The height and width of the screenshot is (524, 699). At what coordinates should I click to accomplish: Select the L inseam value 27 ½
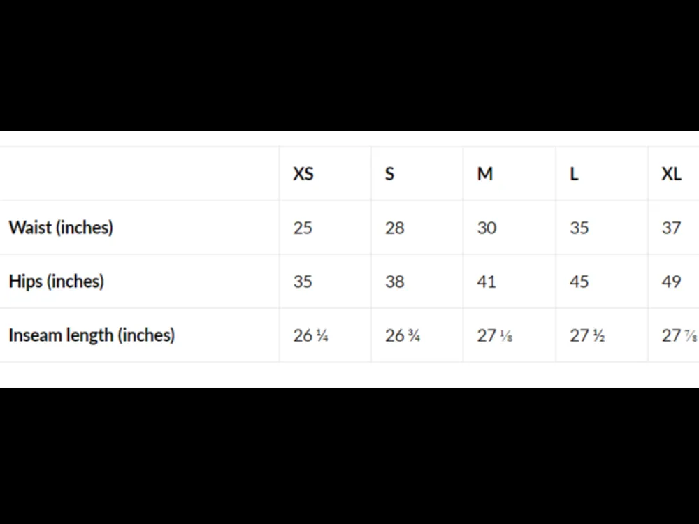pyautogui.click(x=587, y=336)
